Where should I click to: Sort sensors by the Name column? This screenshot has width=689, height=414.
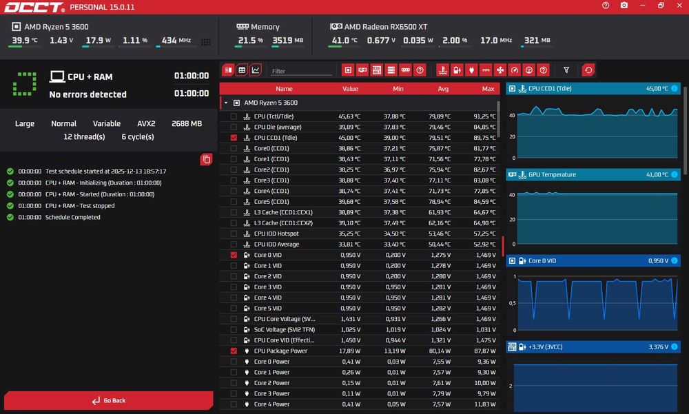(284, 89)
